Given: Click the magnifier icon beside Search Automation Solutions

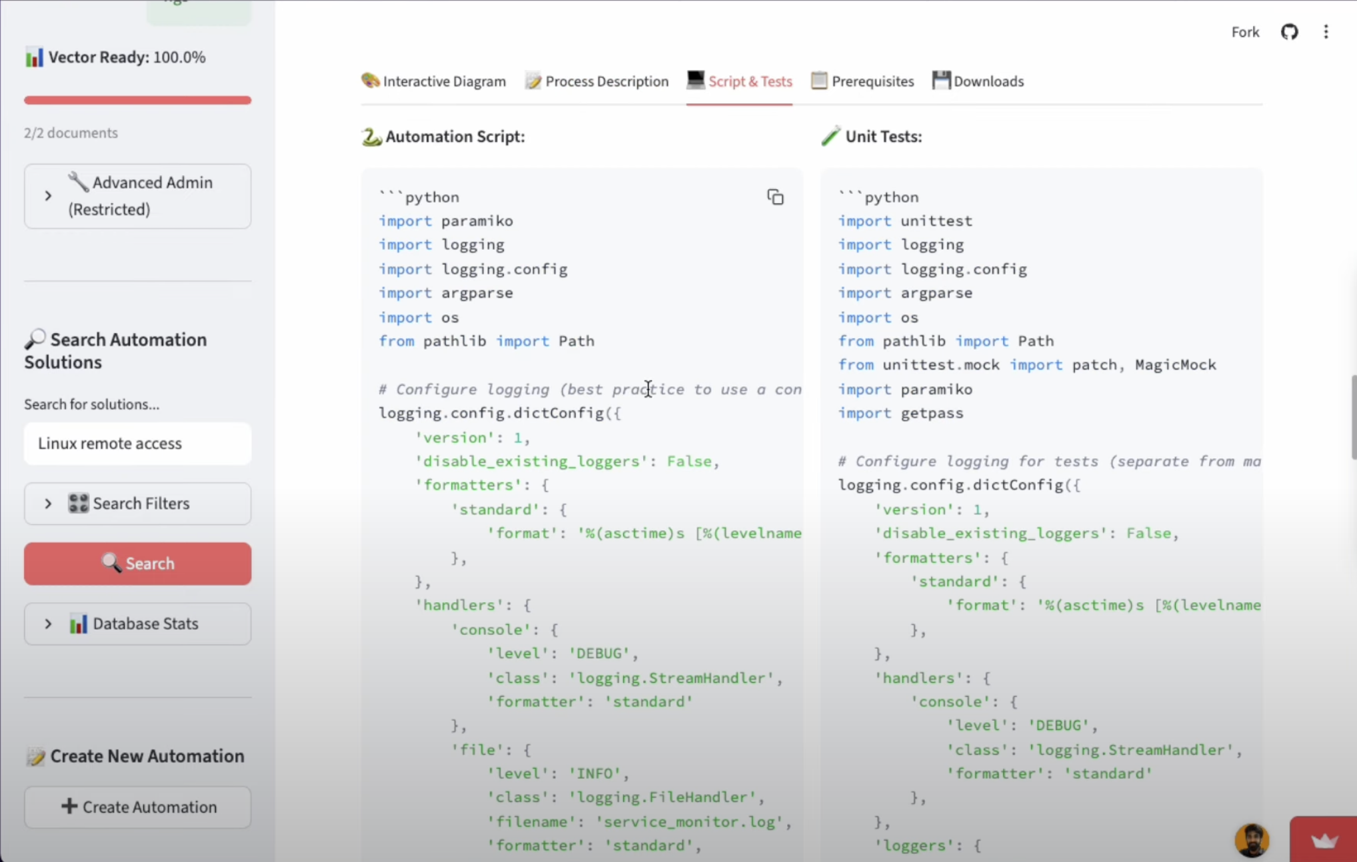Looking at the screenshot, I should [35, 340].
